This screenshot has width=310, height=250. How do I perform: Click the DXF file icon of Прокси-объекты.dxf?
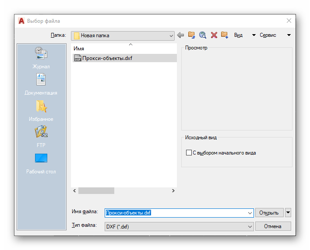(77, 58)
